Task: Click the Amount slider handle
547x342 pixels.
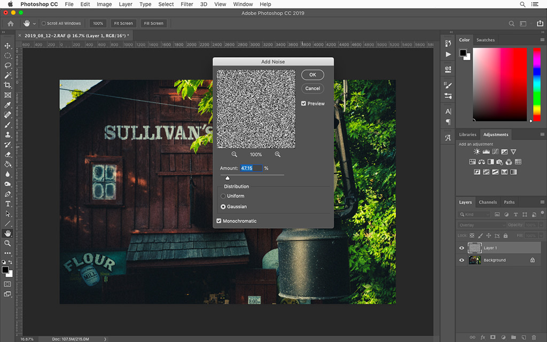Action: click(x=228, y=178)
